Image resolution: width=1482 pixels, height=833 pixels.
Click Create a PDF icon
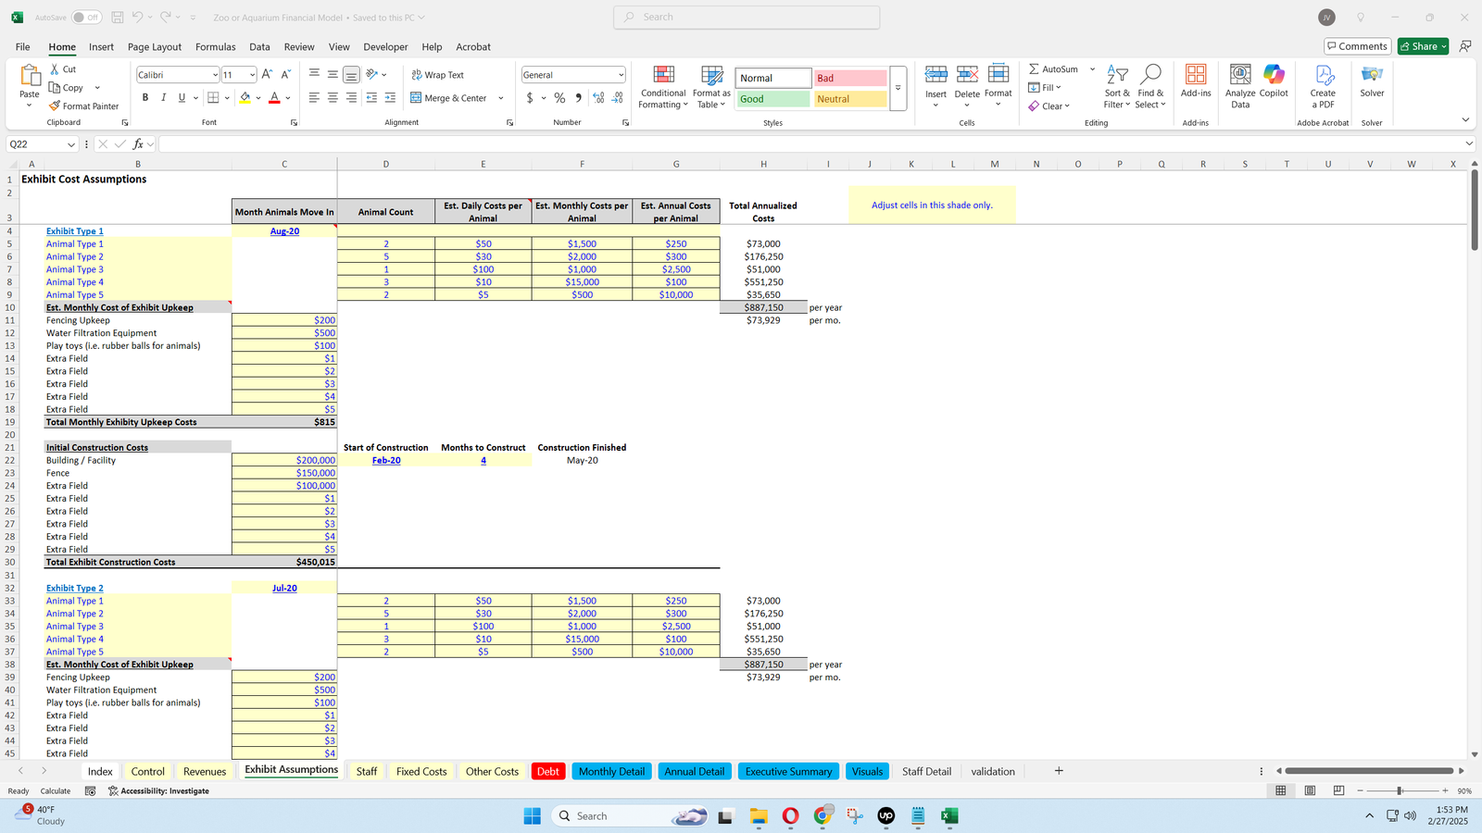1323,87
